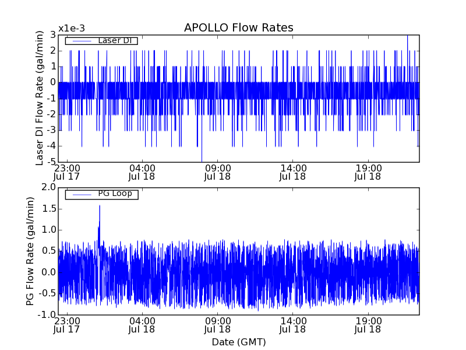Select the Laser DI Flow Rate y-axis label
This screenshot has width=466, height=350.
[x=40, y=98]
